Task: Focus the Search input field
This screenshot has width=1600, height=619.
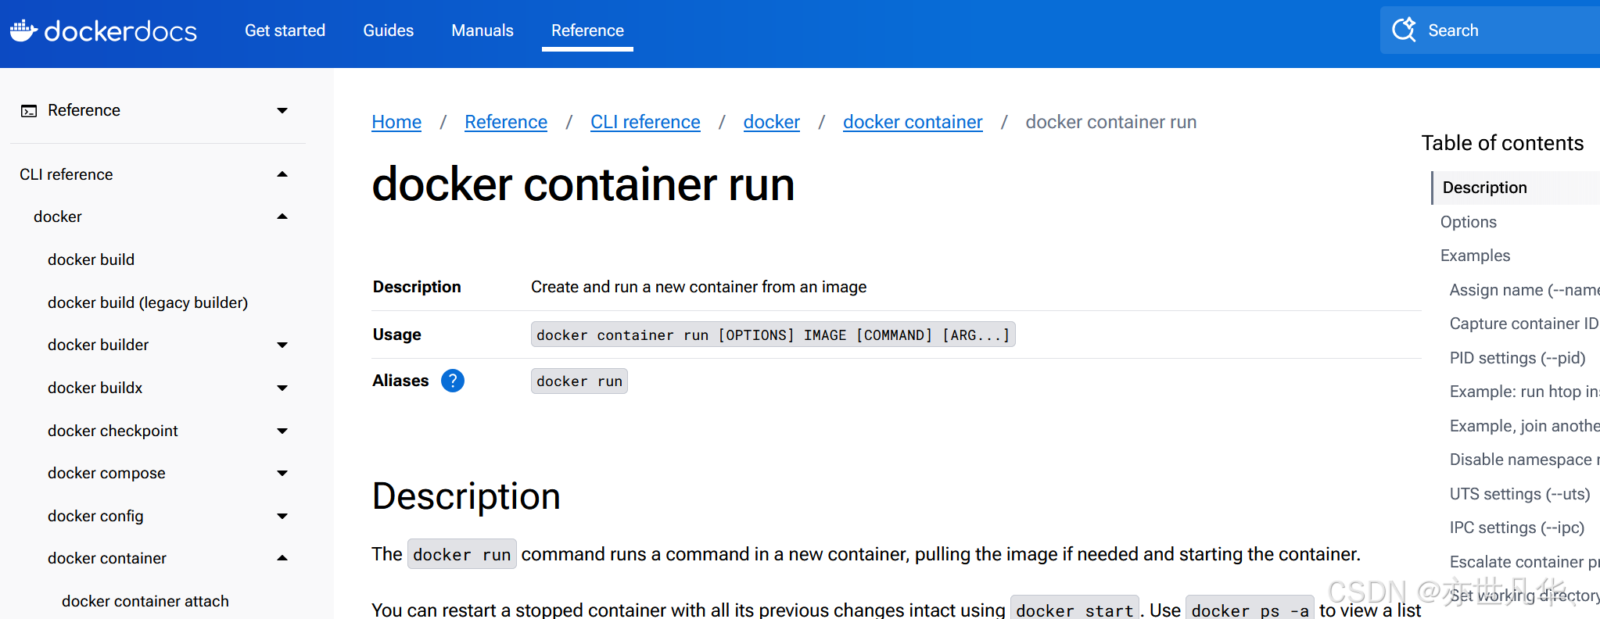Action: pos(1490,30)
